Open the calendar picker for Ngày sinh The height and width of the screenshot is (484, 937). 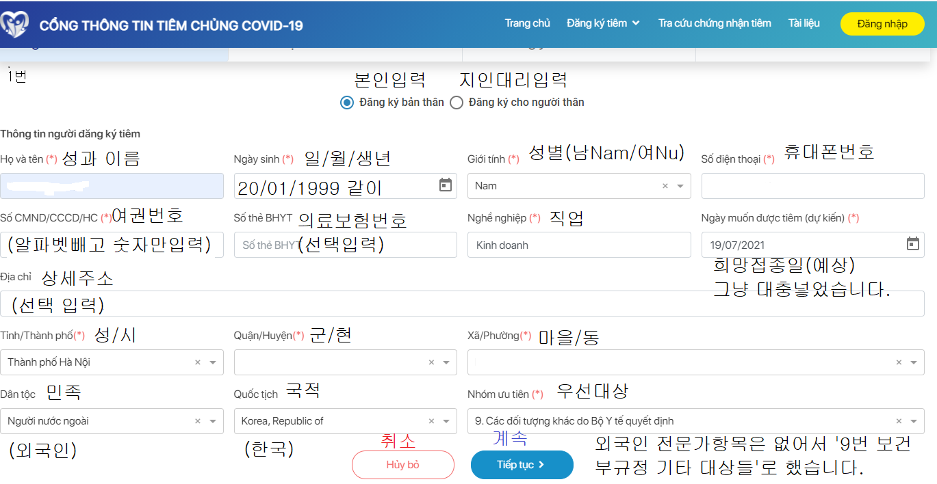click(x=446, y=185)
